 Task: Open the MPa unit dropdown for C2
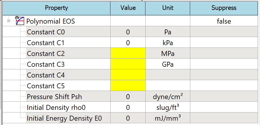167,54
